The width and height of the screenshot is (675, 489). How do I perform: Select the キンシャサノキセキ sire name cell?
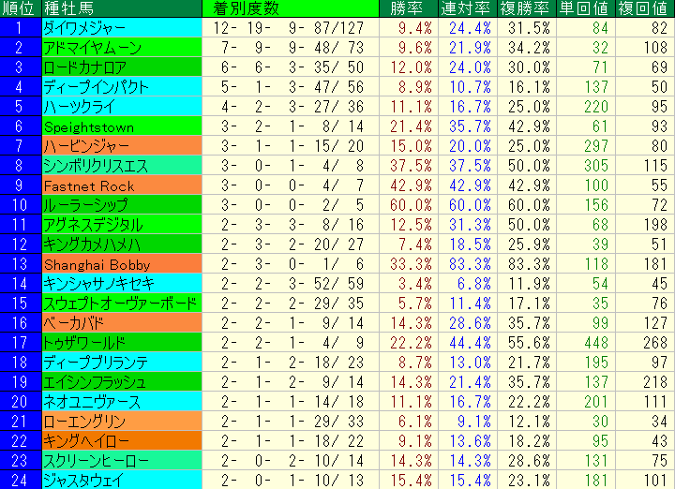point(122,284)
